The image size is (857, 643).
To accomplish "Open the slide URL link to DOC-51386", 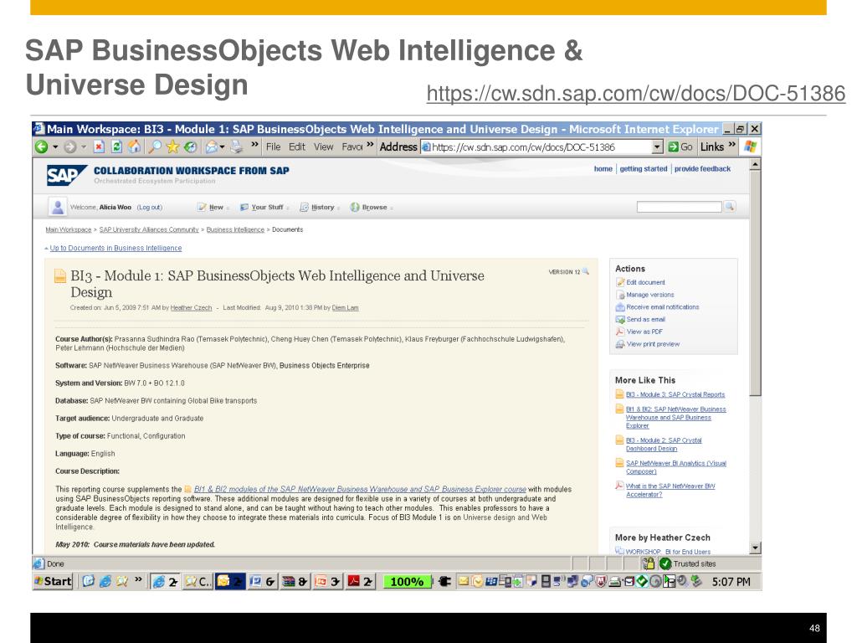I will coord(636,93).
